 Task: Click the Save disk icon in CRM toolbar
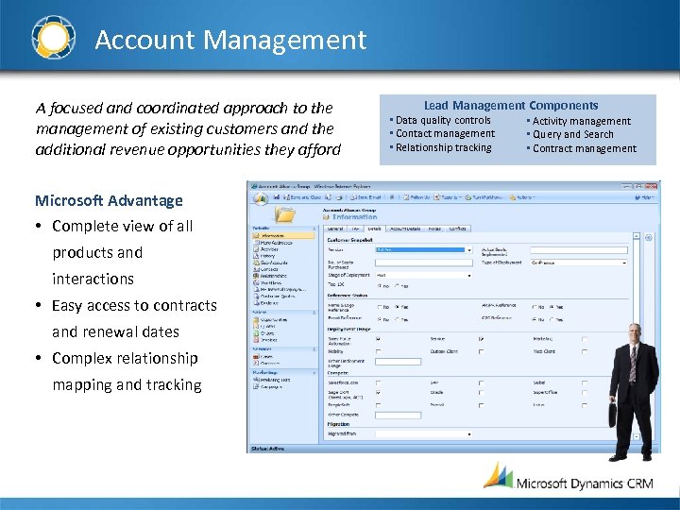pos(276,197)
